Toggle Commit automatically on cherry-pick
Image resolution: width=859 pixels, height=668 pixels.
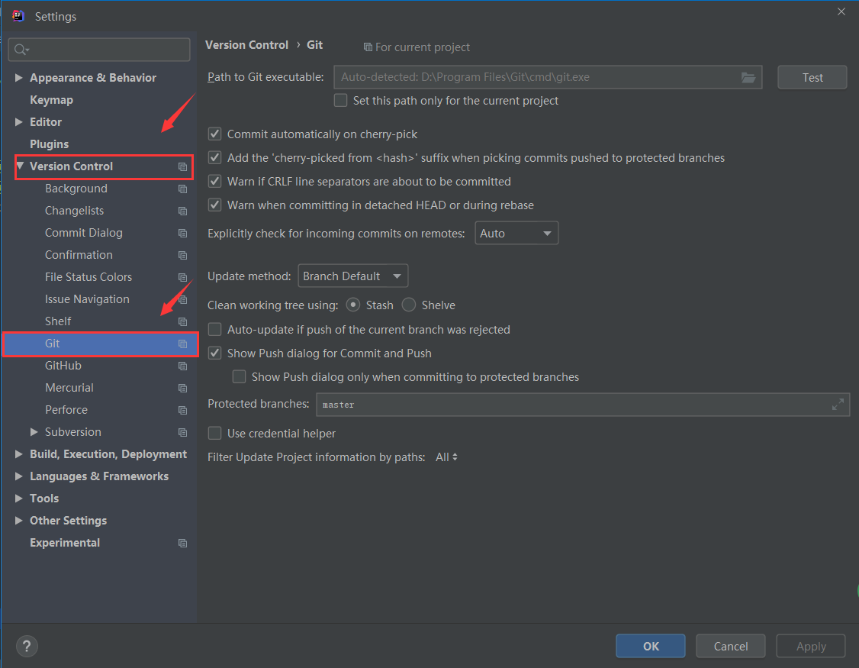(x=215, y=134)
